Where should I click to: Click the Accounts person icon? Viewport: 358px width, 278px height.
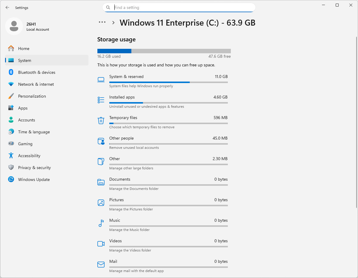[11, 120]
